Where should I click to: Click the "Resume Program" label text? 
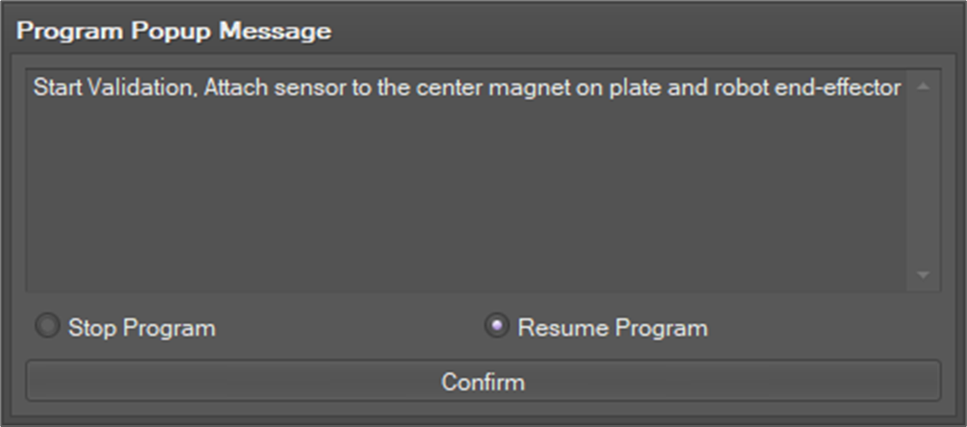[x=613, y=328]
